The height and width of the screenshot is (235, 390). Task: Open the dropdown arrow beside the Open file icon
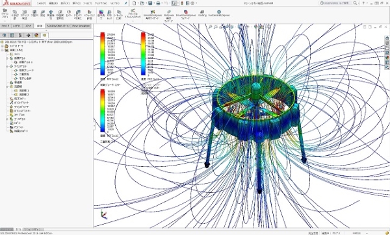tap(146, 3)
